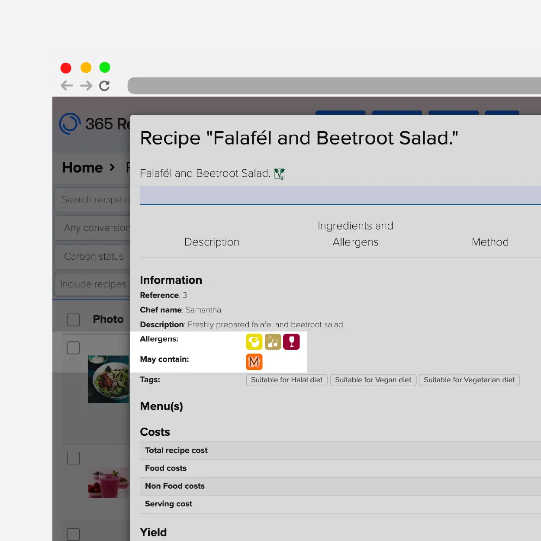
Task: Open the Any conversion dropdown
Action: pyautogui.click(x=93, y=228)
